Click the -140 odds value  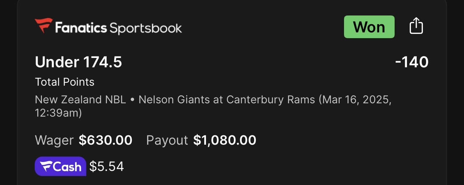[x=412, y=63]
